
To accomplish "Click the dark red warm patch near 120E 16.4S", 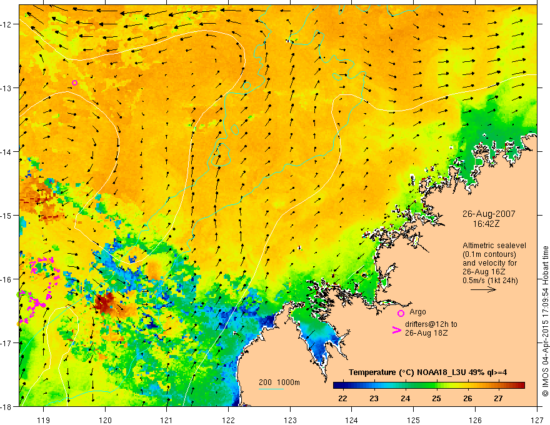I will 104,303.
